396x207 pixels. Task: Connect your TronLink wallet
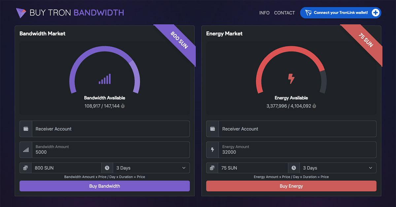(x=340, y=13)
